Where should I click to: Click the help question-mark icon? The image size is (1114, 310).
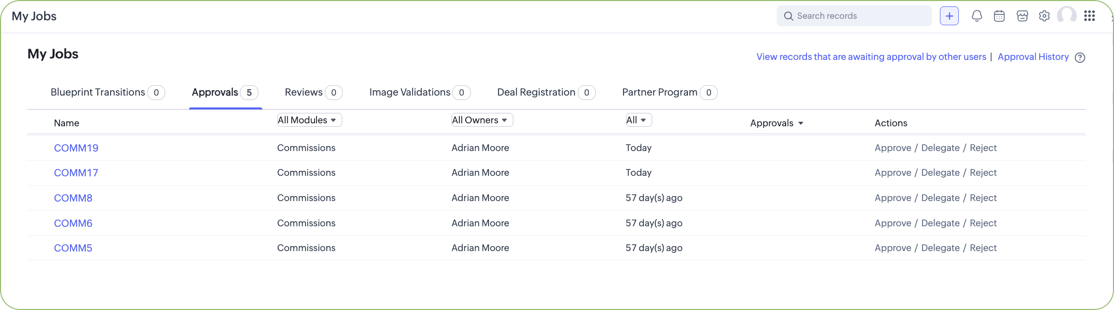1080,57
